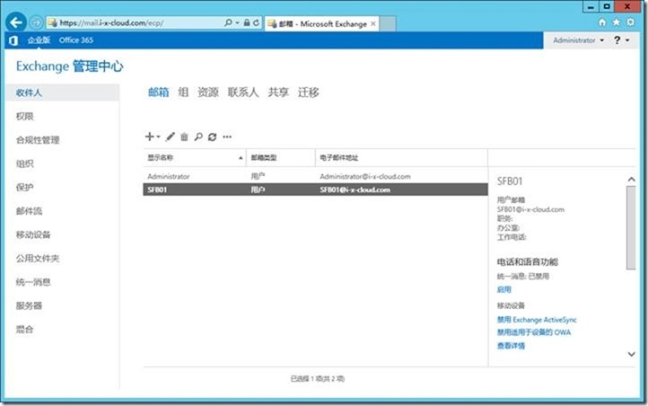Click 禁用适用于设备的 OWA link

click(533, 332)
